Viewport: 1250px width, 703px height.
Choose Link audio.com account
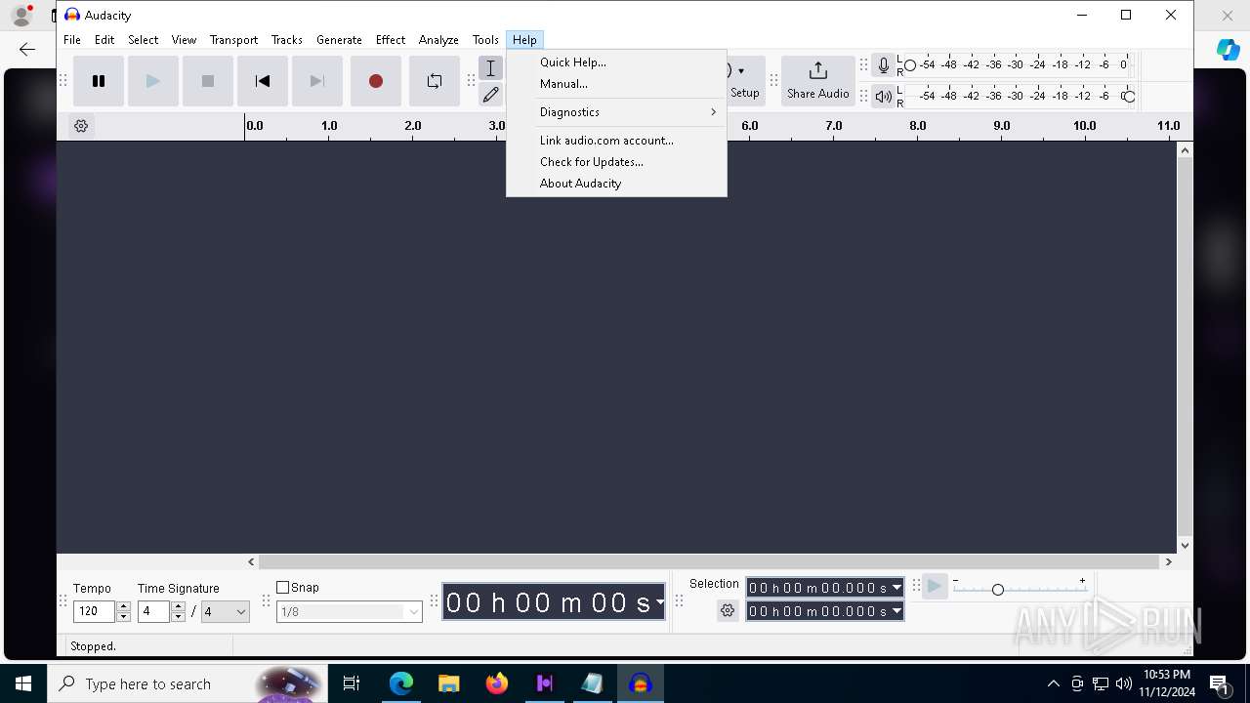point(616,141)
